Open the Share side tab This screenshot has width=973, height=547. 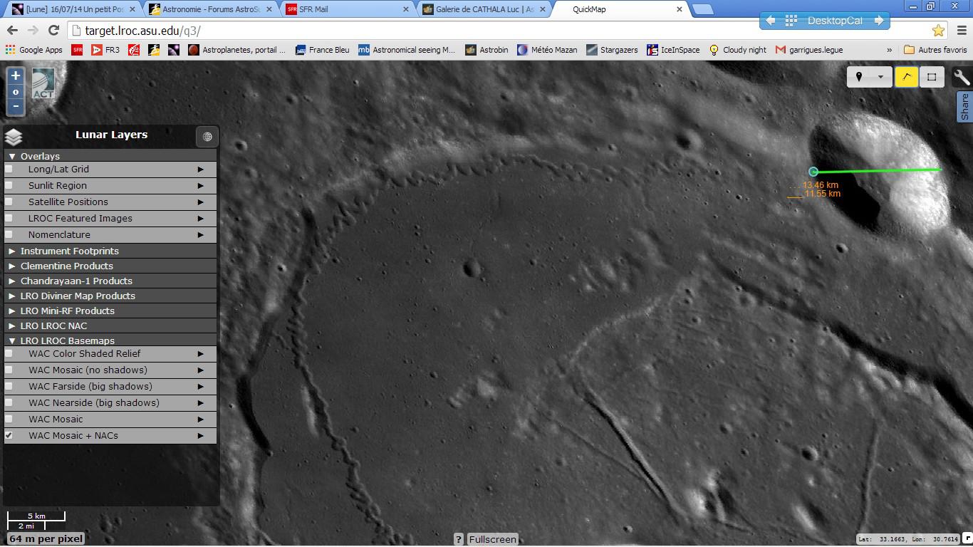coord(965,106)
